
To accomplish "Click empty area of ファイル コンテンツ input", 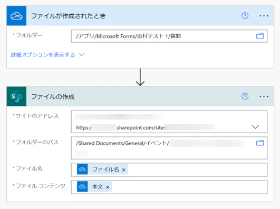I will point(189,187).
